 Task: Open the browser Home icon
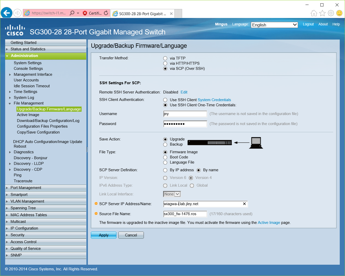coord(314,13)
